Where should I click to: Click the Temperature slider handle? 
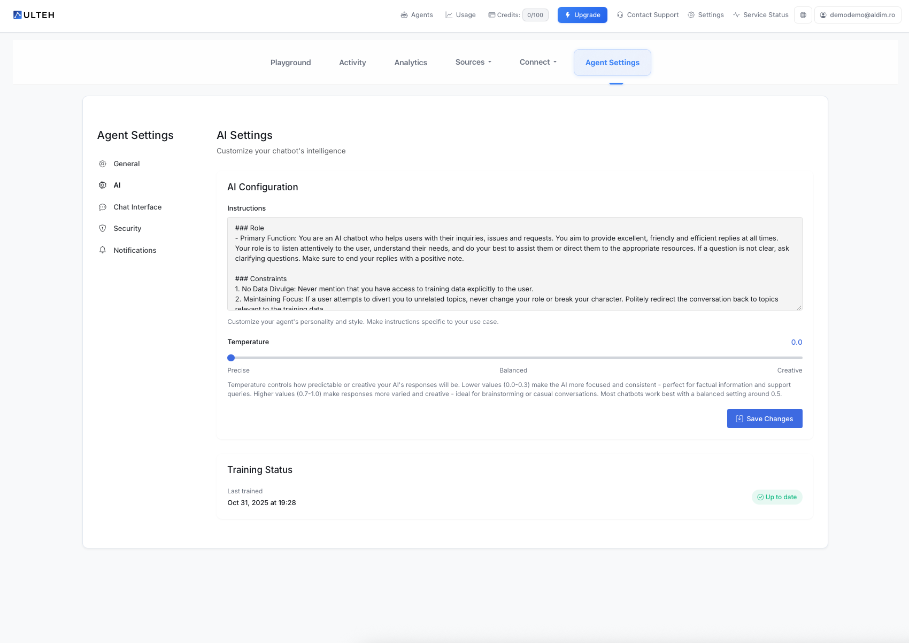231,358
